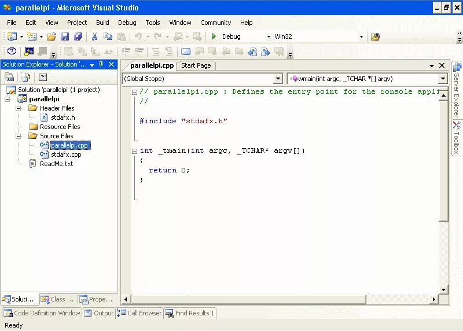463x331 pixels.
Task: Click the Copy toolbar icon
Action: [x=108, y=36]
